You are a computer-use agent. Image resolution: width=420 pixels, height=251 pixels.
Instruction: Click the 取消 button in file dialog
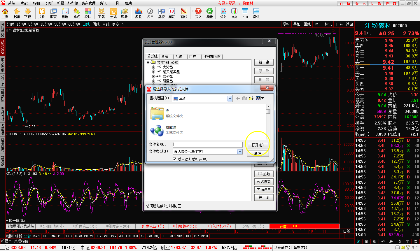[258, 153]
